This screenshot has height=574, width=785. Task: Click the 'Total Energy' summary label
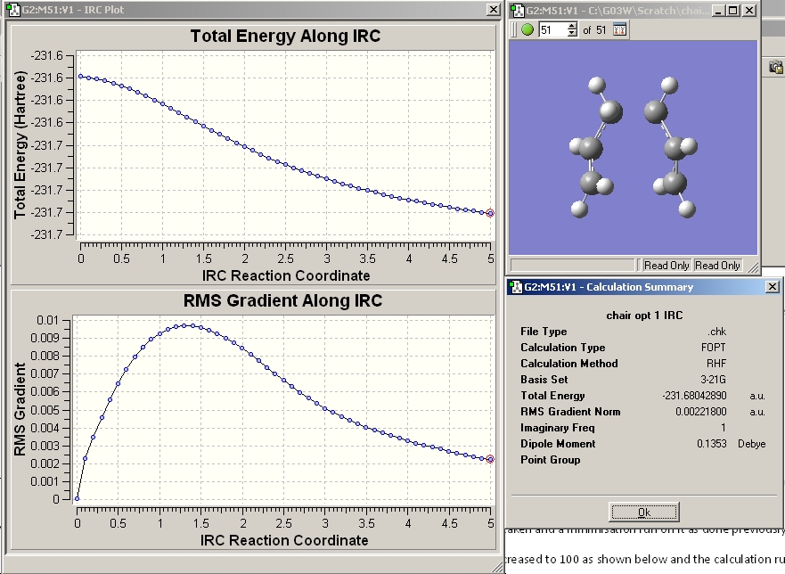pos(552,396)
